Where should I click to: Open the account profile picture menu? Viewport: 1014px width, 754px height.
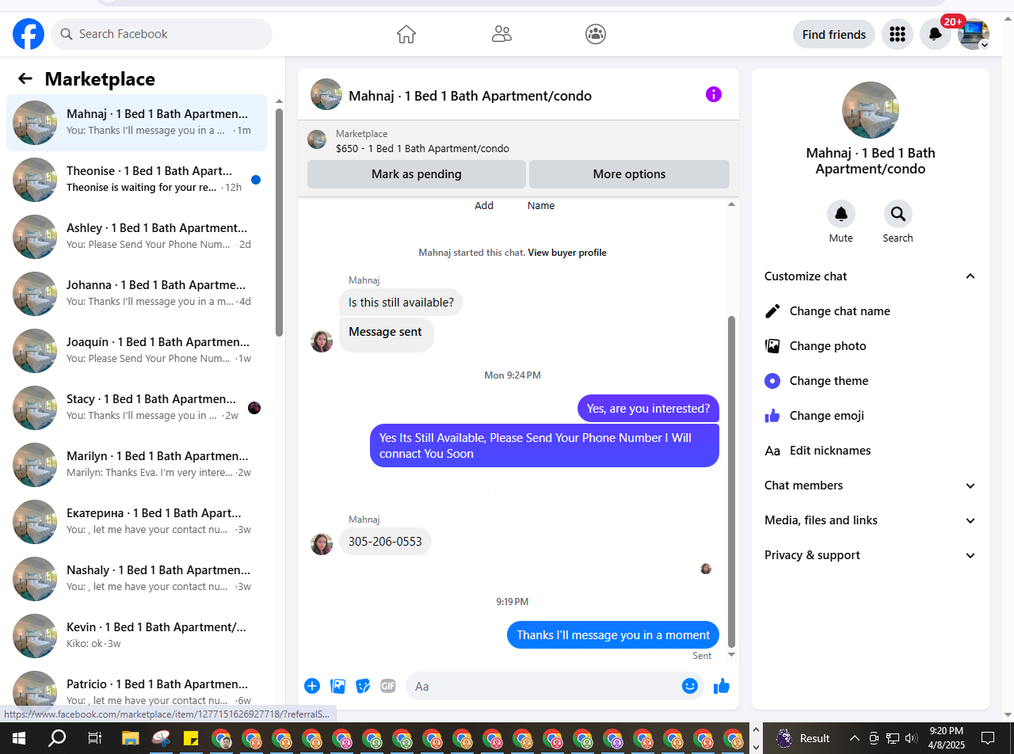pyautogui.click(x=974, y=34)
